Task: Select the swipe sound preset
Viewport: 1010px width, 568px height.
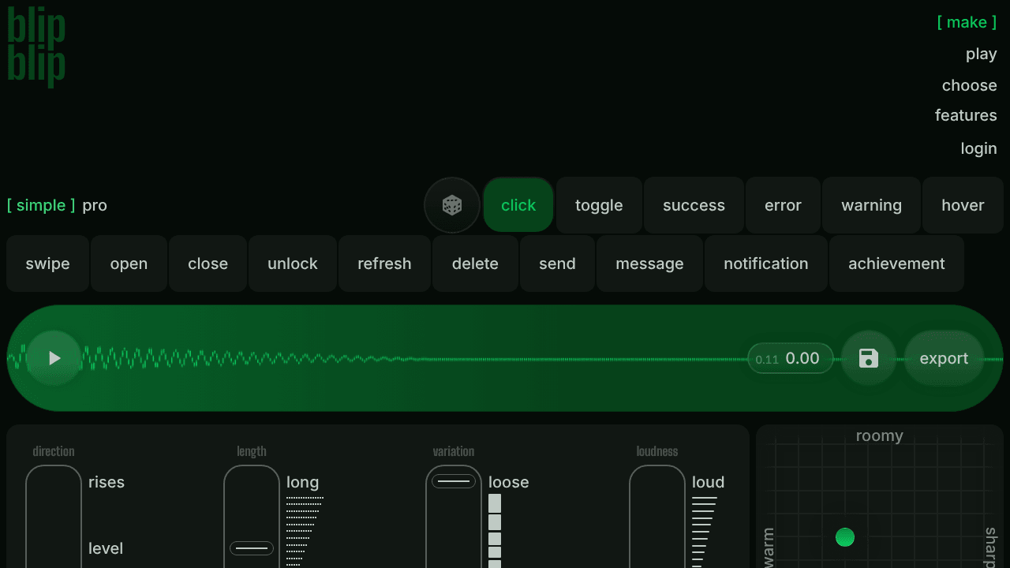Action: click(47, 263)
